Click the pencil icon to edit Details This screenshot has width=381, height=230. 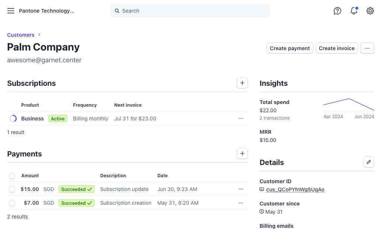pyautogui.click(x=368, y=162)
